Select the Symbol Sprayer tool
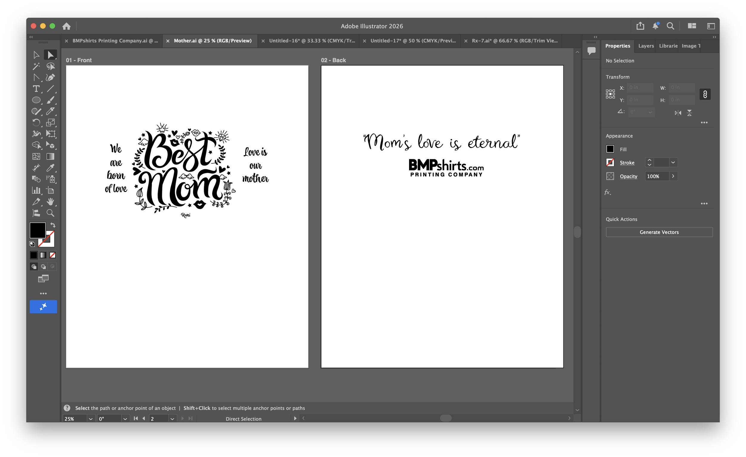746x457 pixels. click(x=50, y=179)
